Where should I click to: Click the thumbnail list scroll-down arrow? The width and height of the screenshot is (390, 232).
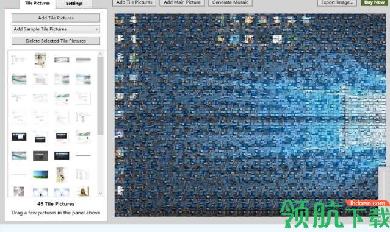click(x=101, y=193)
